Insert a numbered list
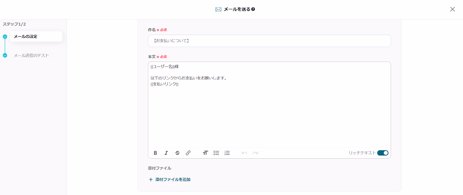The image size is (463, 195). coord(227,153)
